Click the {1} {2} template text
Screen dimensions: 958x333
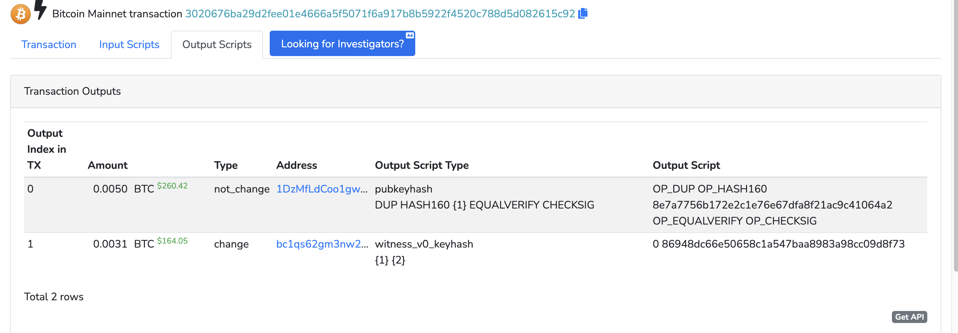click(390, 260)
